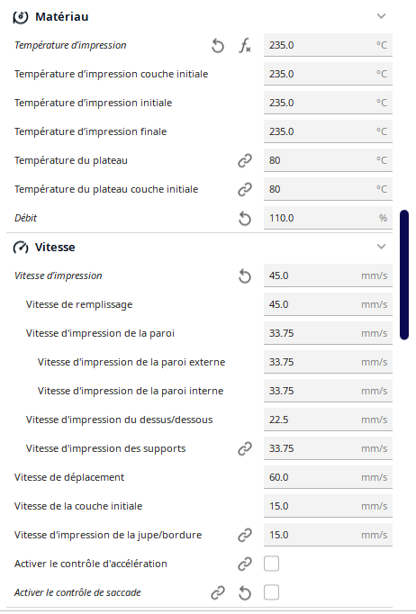This screenshot has width=416, height=614.
Task: Reset Vitesse d'impression to default
Action: (x=245, y=276)
